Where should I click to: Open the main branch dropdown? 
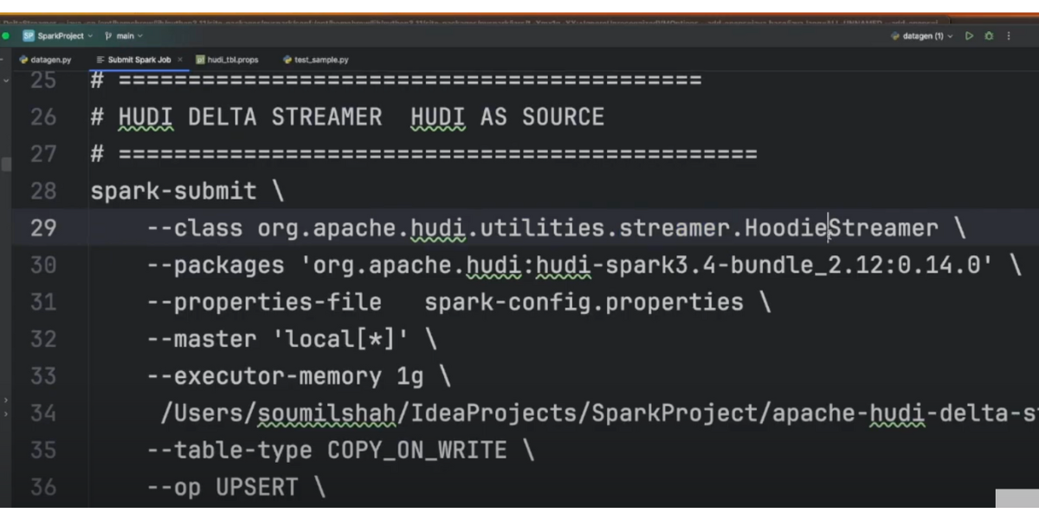124,35
